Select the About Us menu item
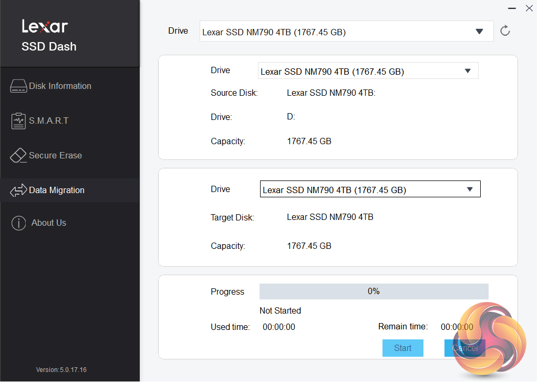The height and width of the screenshot is (382, 538). (49, 223)
